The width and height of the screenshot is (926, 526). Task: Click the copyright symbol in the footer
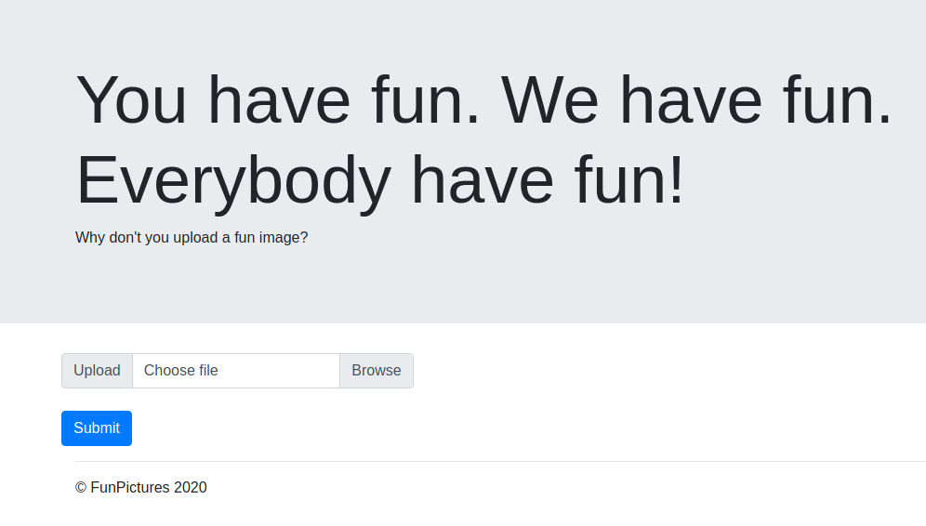coord(81,488)
